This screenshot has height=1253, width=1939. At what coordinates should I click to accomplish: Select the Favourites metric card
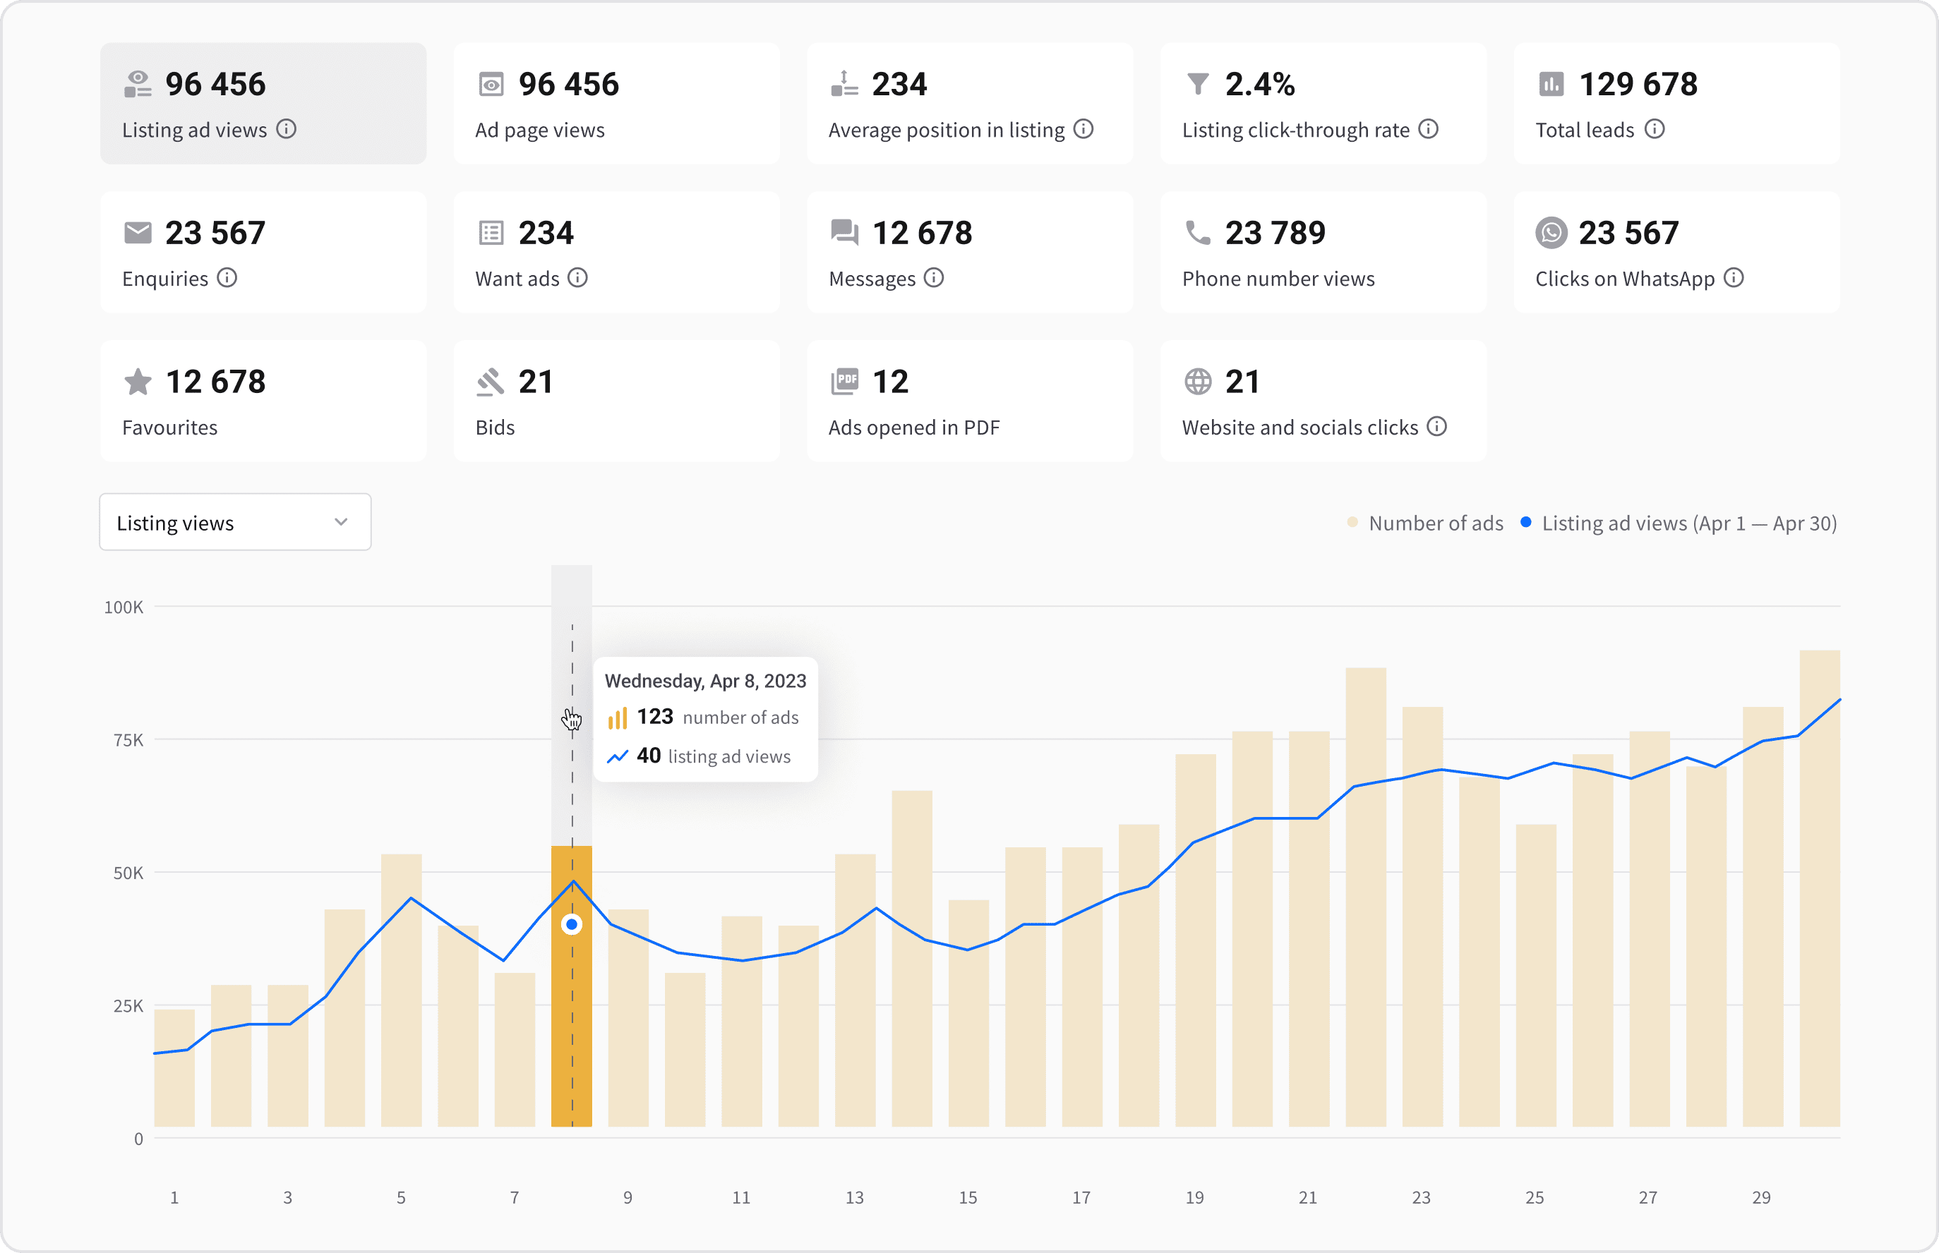pyautogui.click(x=263, y=401)
